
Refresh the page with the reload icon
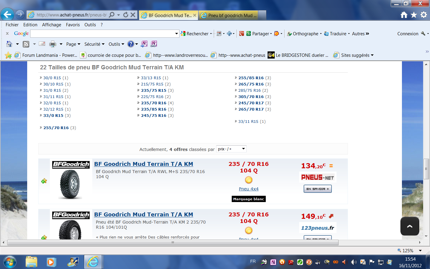126,15
